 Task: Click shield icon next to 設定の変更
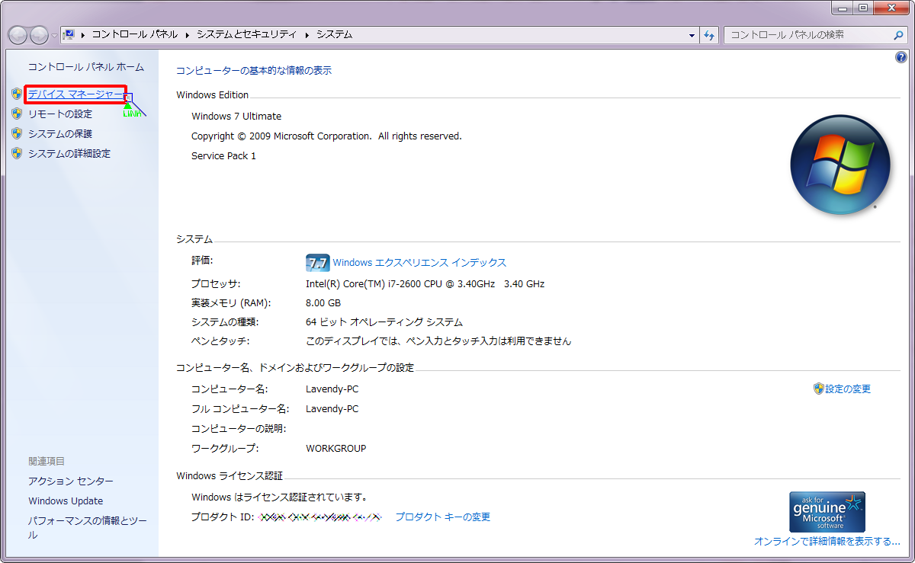point(819,389)
